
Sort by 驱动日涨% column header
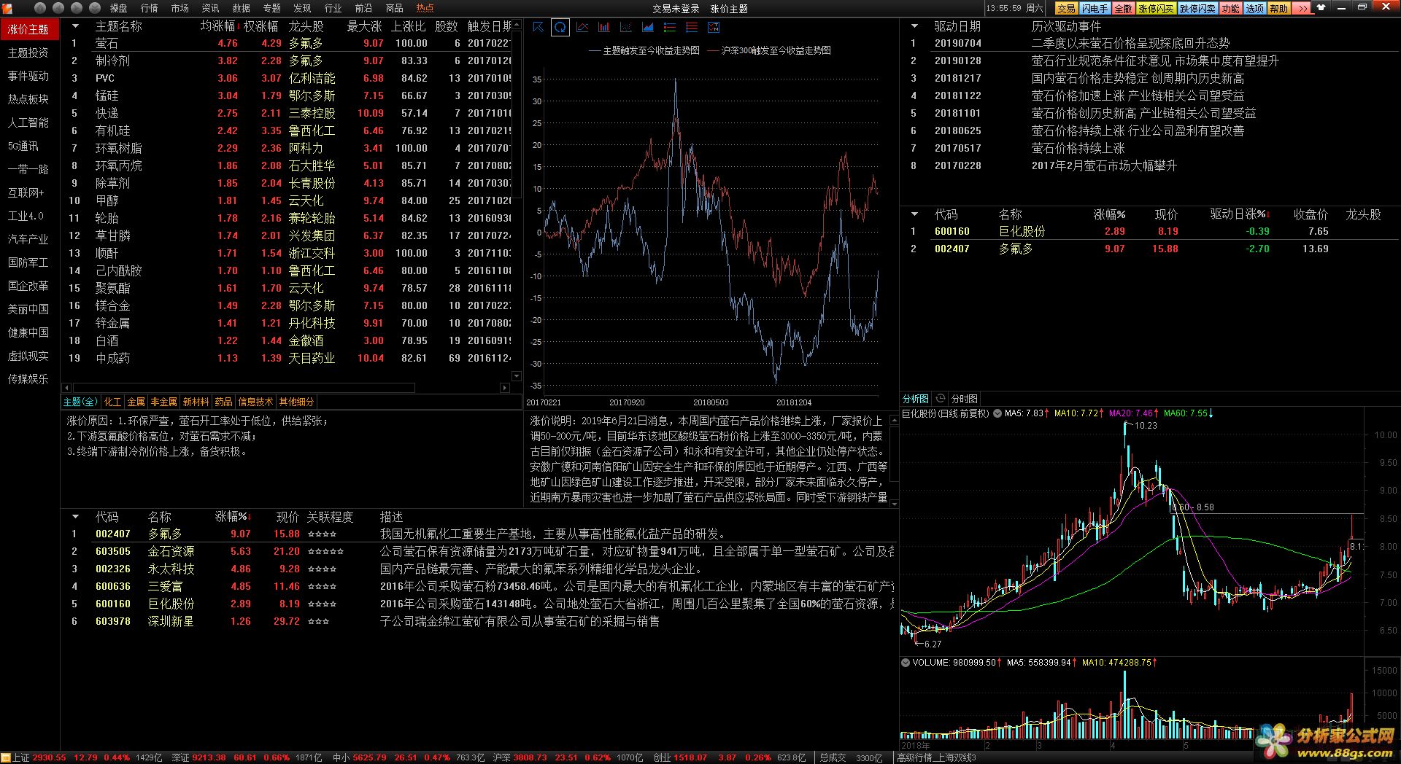coord(1238,214)
